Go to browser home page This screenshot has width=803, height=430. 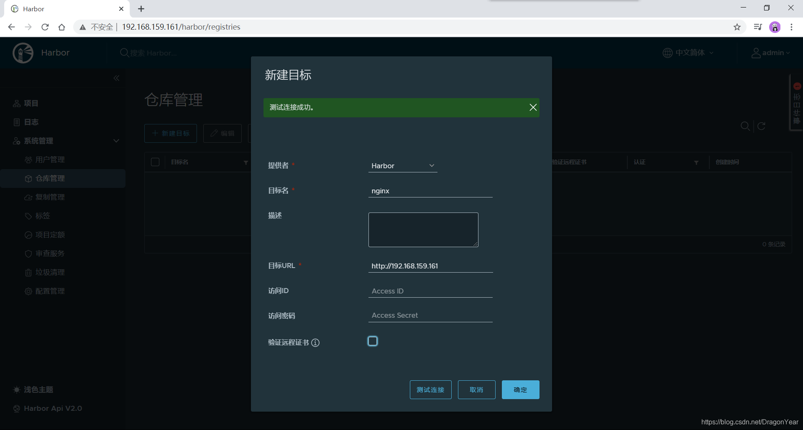coord(61,27)
